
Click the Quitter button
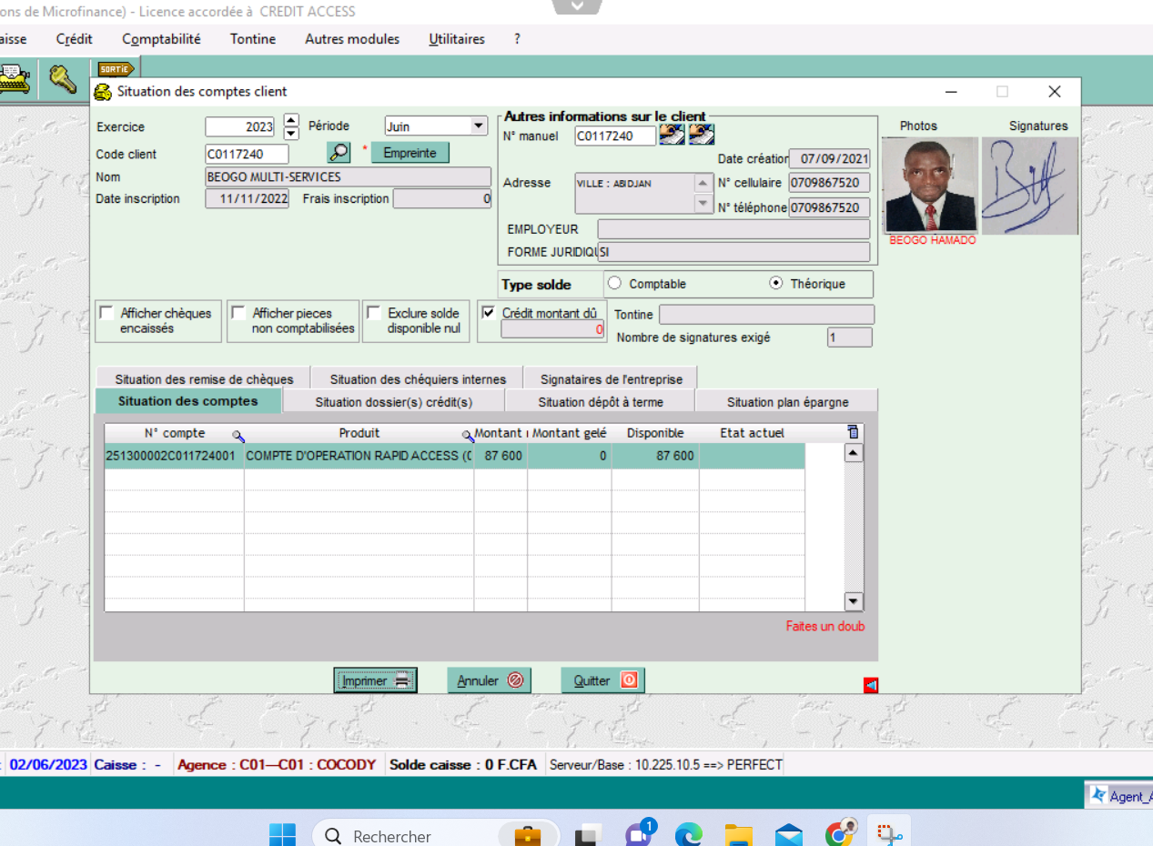(x=602, y=680)
